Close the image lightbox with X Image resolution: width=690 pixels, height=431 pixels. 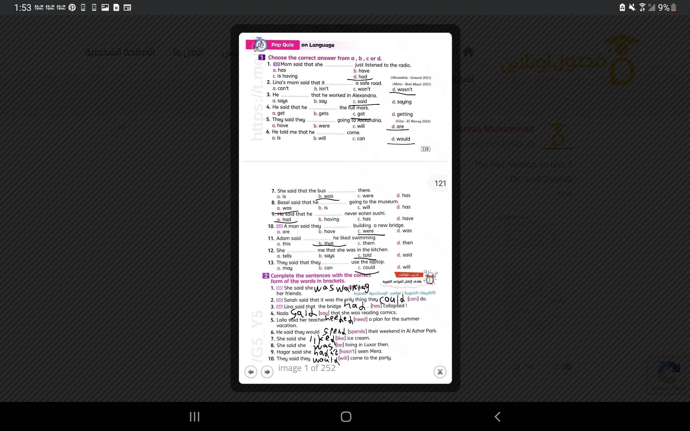coord(440,372)
